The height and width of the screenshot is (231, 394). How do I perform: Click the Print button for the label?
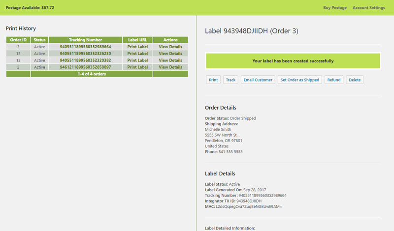(x=213, y=80)
